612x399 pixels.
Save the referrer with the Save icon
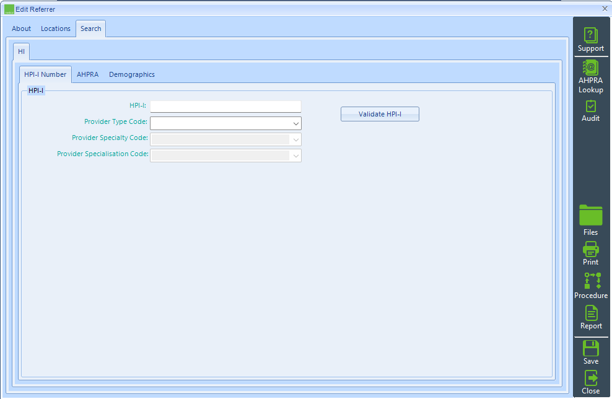(x=590, y=353)
